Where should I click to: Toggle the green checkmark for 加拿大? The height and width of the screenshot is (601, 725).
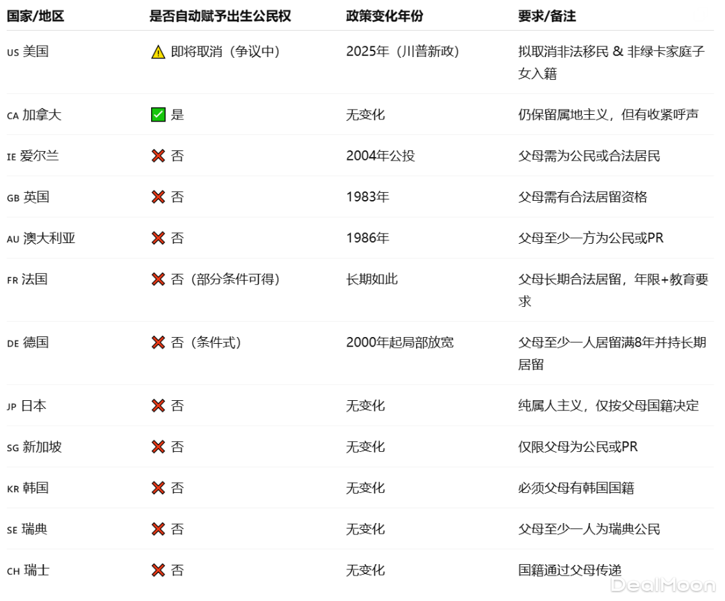pos(158,114)
